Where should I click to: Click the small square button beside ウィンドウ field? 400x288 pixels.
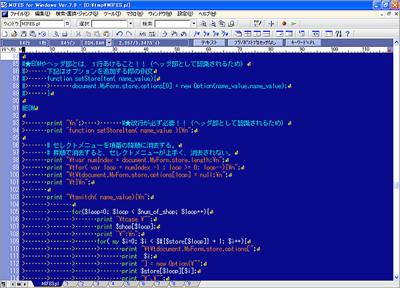(x=67, y=24)
